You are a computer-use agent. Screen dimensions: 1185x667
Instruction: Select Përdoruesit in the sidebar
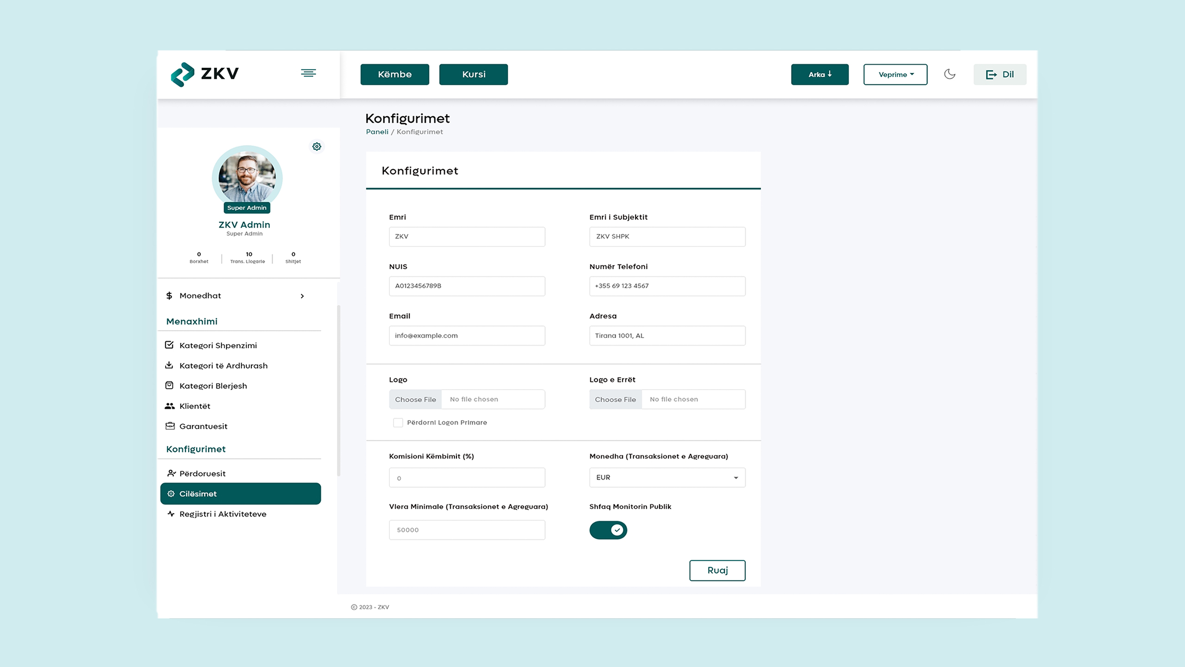(202, 473)
